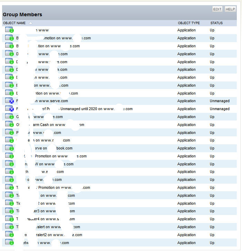
Task: Click the application icon of 'ralert2 on www' row
Action: pyautogui.click(x=9, y=235)
